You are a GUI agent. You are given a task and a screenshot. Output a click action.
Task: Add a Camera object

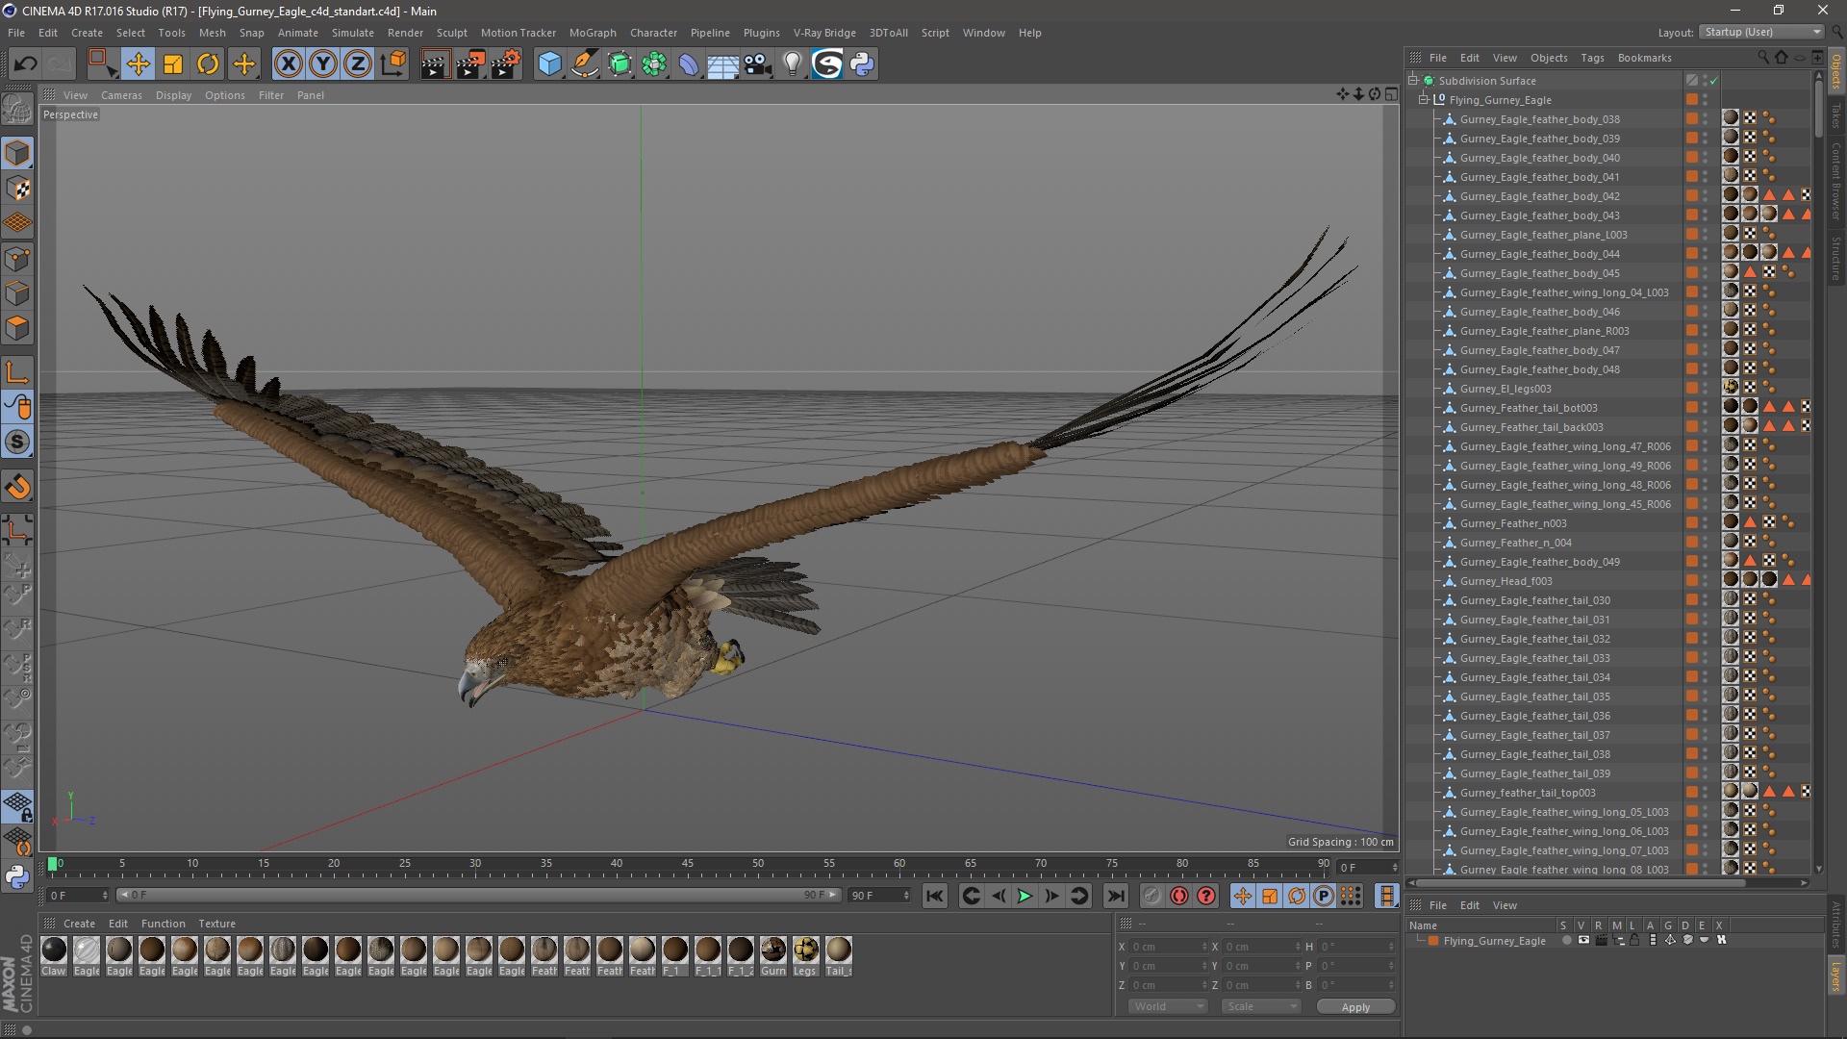tap(758, 64)
